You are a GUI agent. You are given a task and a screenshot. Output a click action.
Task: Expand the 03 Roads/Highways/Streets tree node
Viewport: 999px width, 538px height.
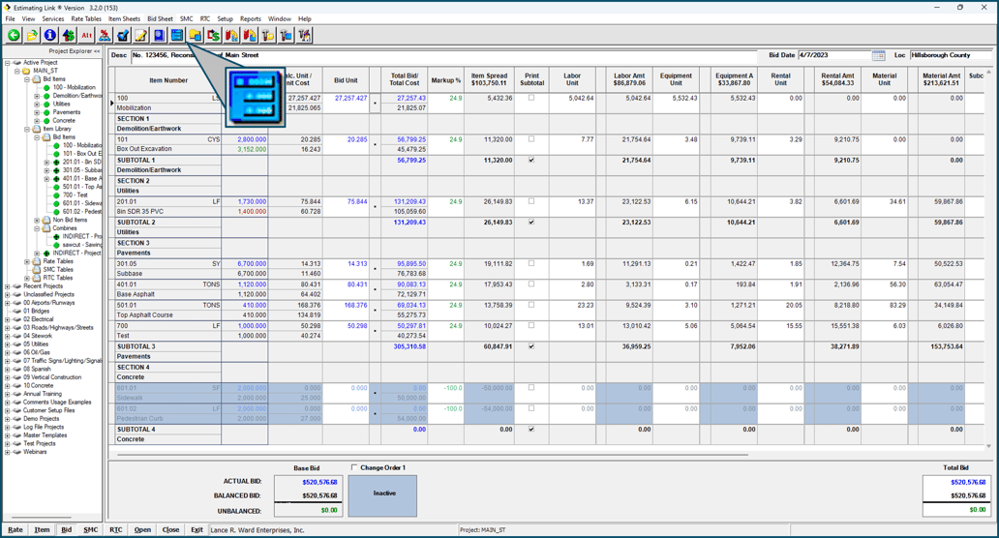point(8,327)
